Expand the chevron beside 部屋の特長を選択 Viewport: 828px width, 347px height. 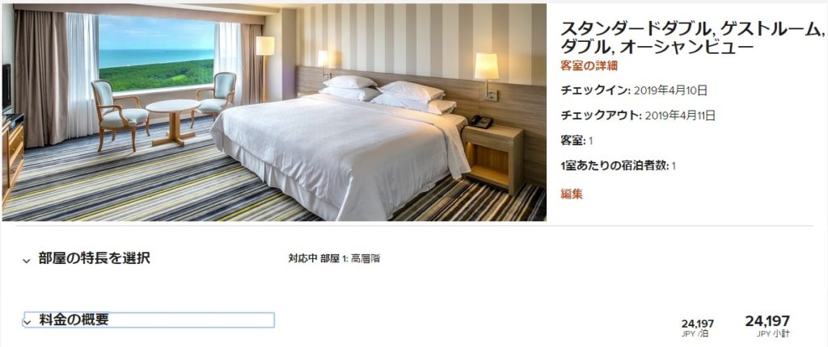click(x=27, y=261)
